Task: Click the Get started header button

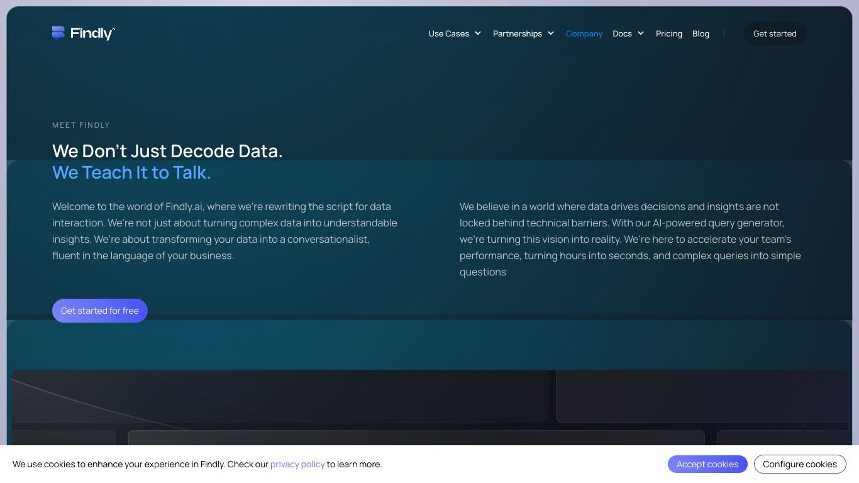Action: click(x=775, y=33)
